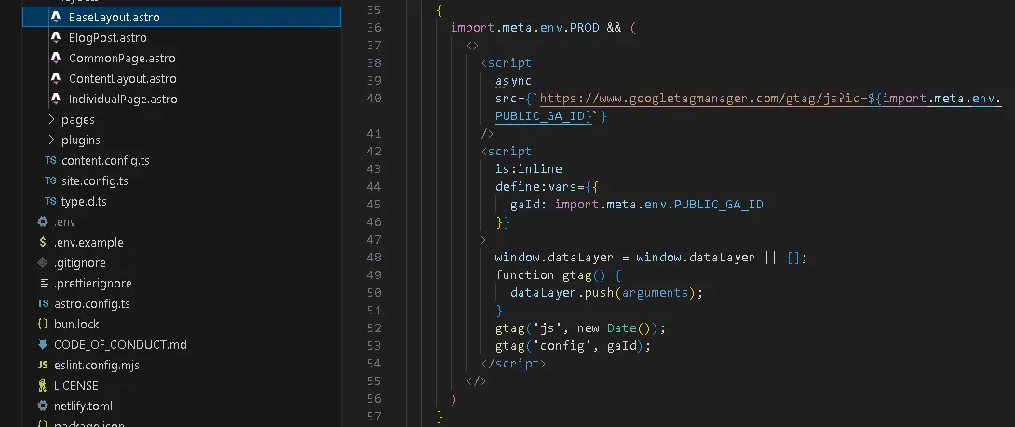Click the curly-brace icon of bun.lock
Viewport: 1015px width, 427px height.
click(42, 325)
